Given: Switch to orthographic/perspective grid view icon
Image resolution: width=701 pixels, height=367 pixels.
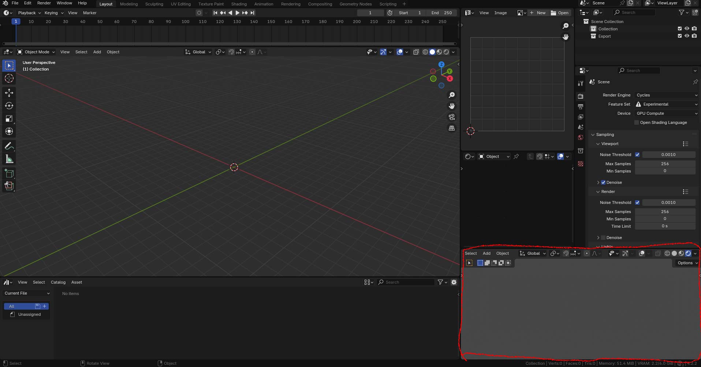Looking at the screenshot, I should coord(452,128).
